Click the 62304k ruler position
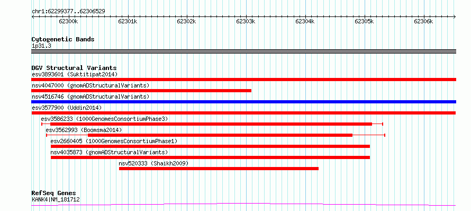 click(x=305, y=21)
